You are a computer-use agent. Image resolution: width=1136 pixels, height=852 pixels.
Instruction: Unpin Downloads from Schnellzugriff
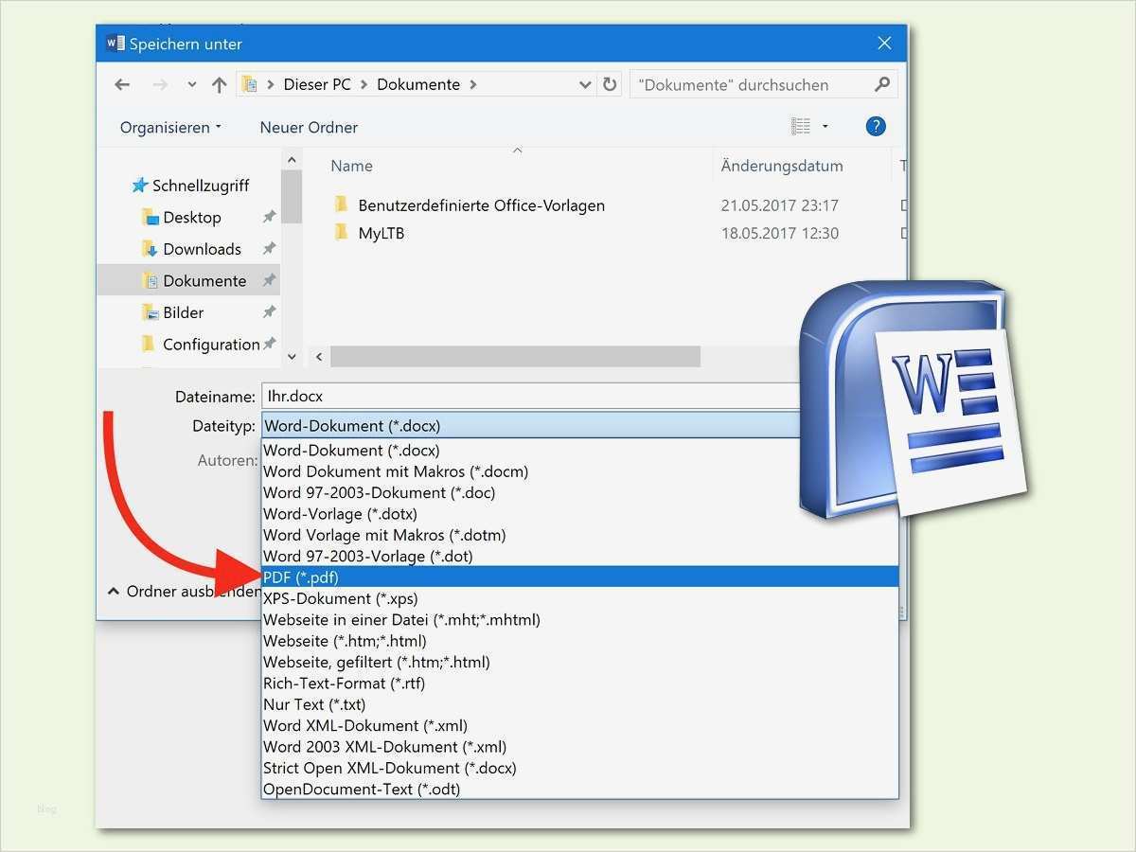(269, 248)
